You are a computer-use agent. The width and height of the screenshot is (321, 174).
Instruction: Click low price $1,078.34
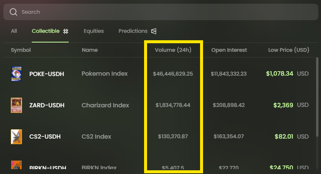[280, 74]
